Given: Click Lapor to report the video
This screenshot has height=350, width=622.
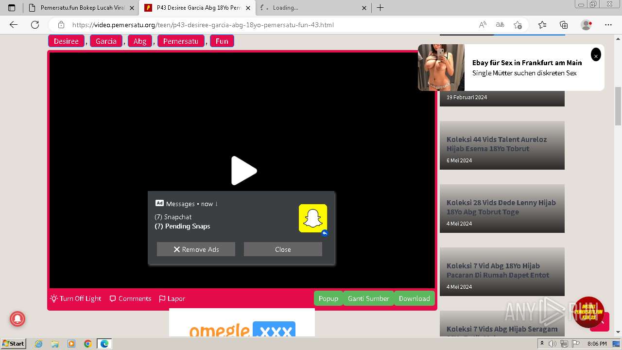Looking at the screenshot, I should coord(172,298).
